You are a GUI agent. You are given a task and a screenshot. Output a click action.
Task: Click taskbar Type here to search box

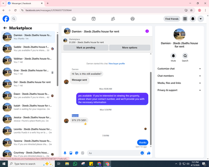click(x=31, y=164)
